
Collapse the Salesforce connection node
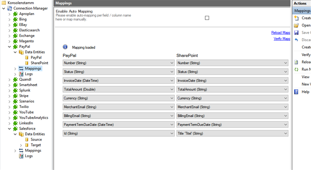tap(10, 128)
